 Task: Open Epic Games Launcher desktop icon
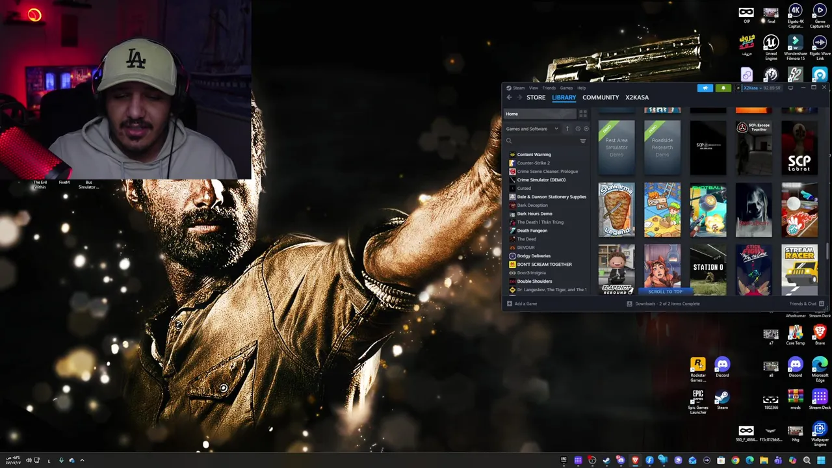pyautogui.click(x=698, y=401)
